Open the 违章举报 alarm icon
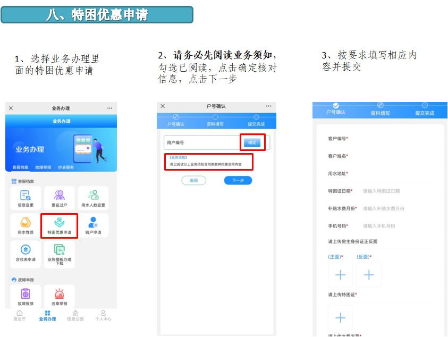 [60, 294]
